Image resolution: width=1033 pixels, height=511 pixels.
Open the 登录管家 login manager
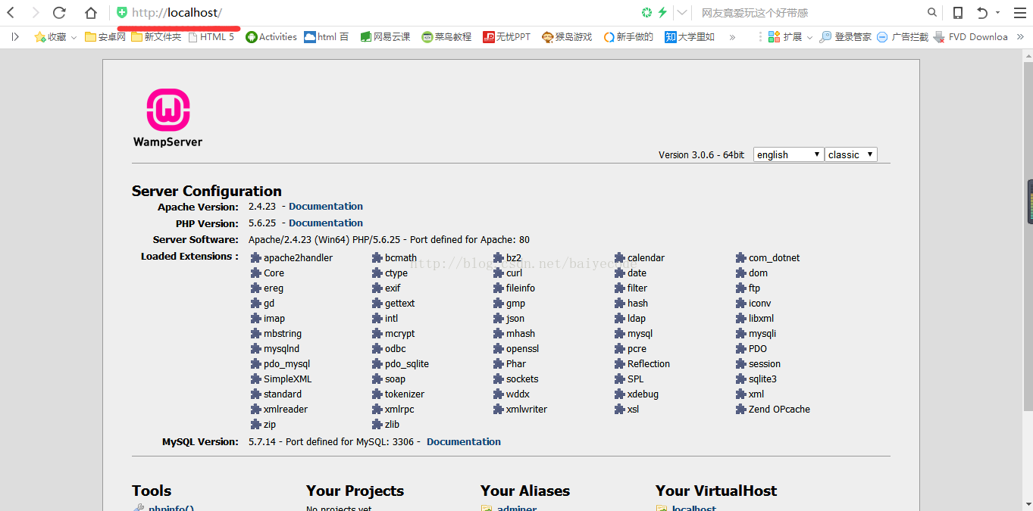[x=845, y=36]
